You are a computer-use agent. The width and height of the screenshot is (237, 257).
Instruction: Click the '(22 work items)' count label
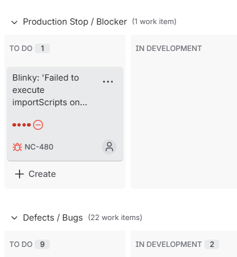tap(115, 218)
